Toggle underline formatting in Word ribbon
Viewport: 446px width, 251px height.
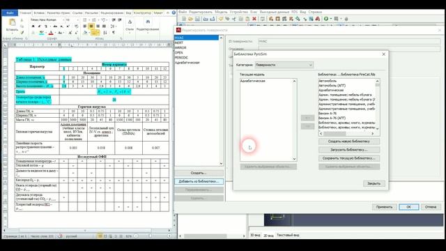tap(46, 26)
